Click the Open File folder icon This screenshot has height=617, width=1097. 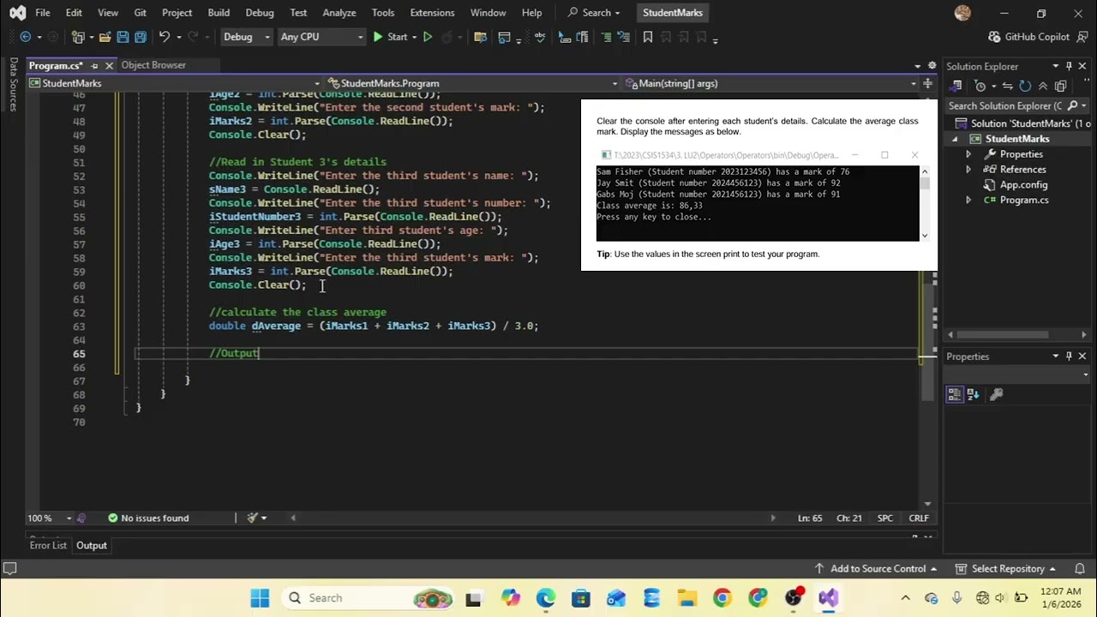(x=105, y=37)
